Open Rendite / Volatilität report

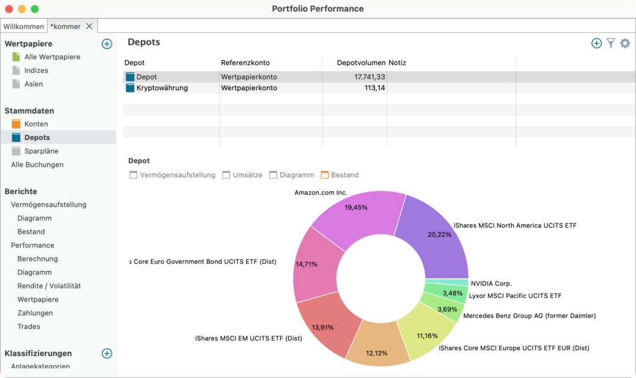coord(49,286)
